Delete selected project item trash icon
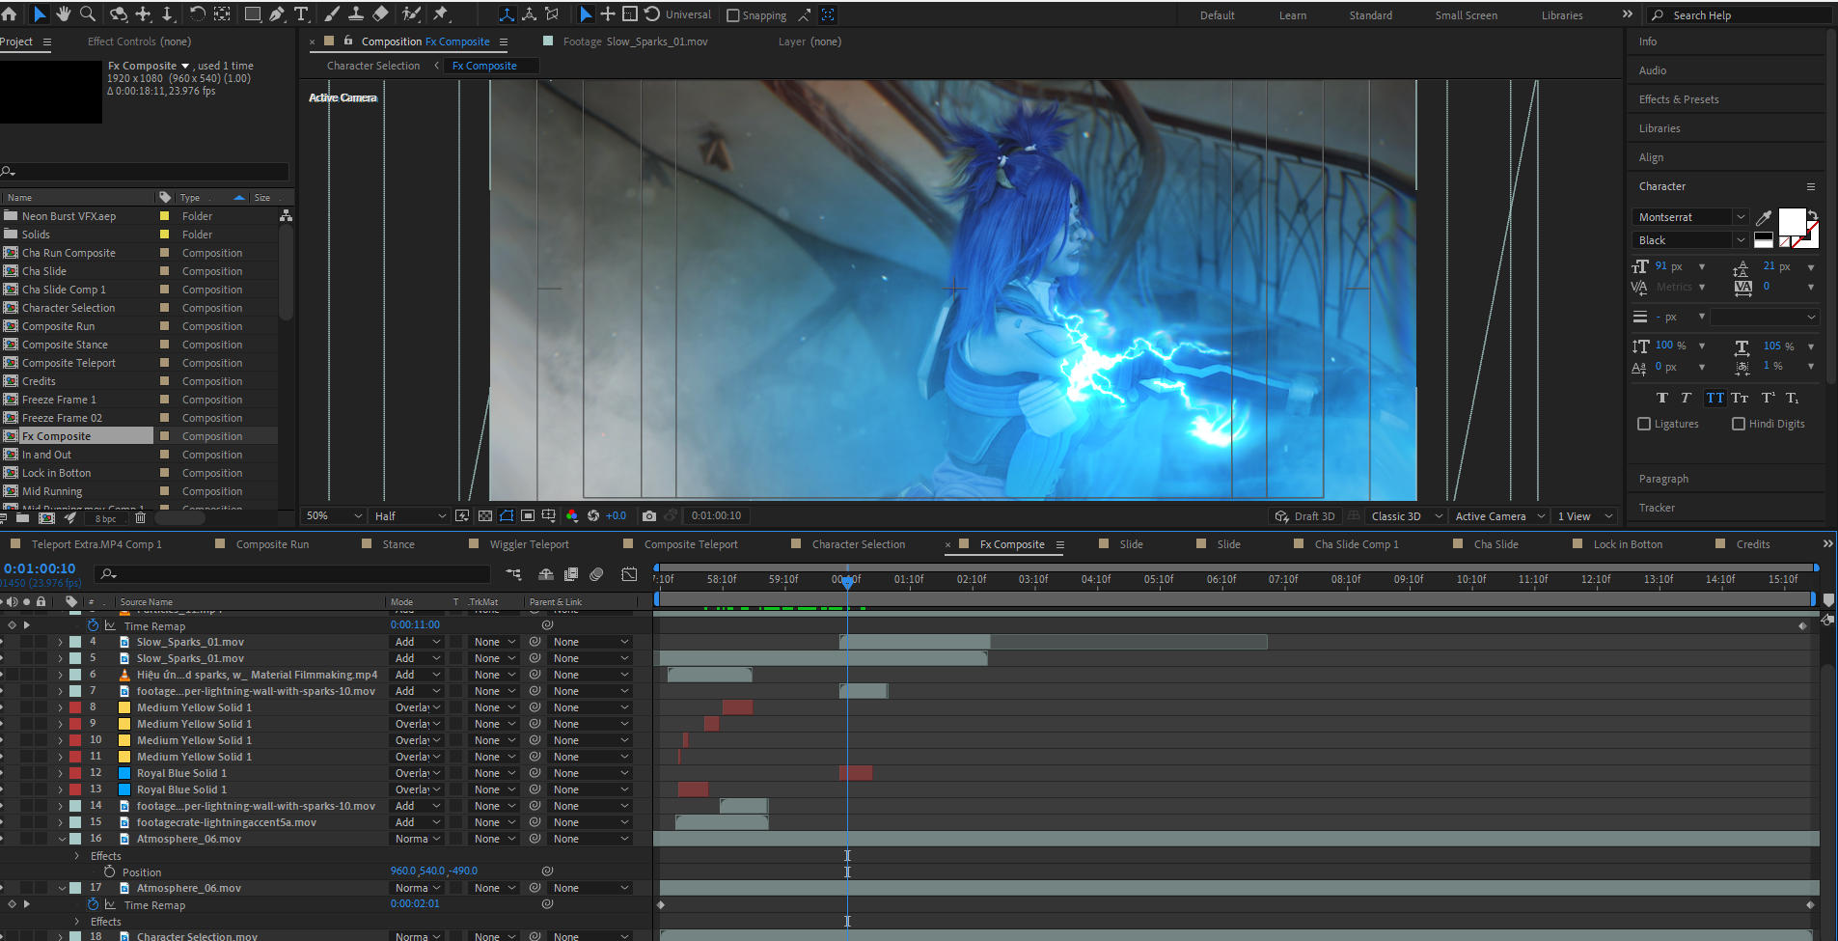Viewport: 1838px width, 941px height. [141, 518]
